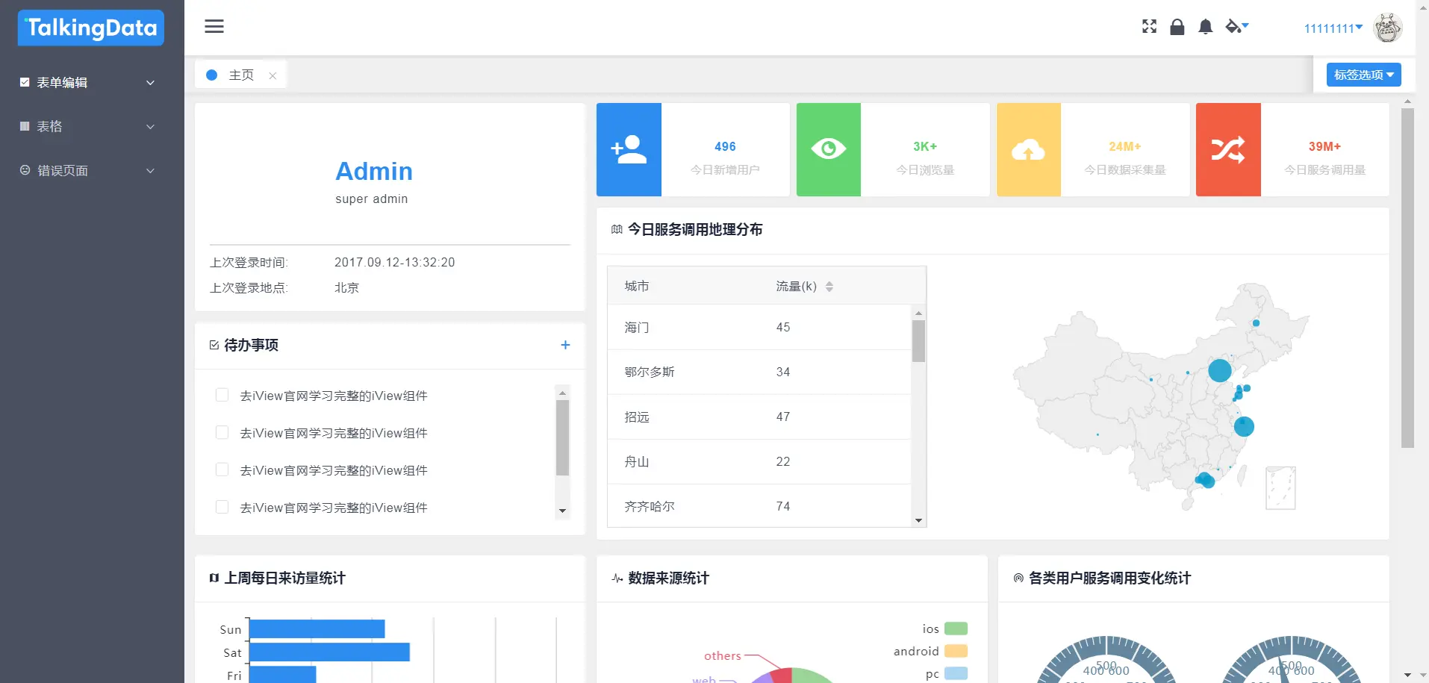This screenshot has height=683, width=1429.
Task: Click the 496 new users count
Action: point(725,146)
